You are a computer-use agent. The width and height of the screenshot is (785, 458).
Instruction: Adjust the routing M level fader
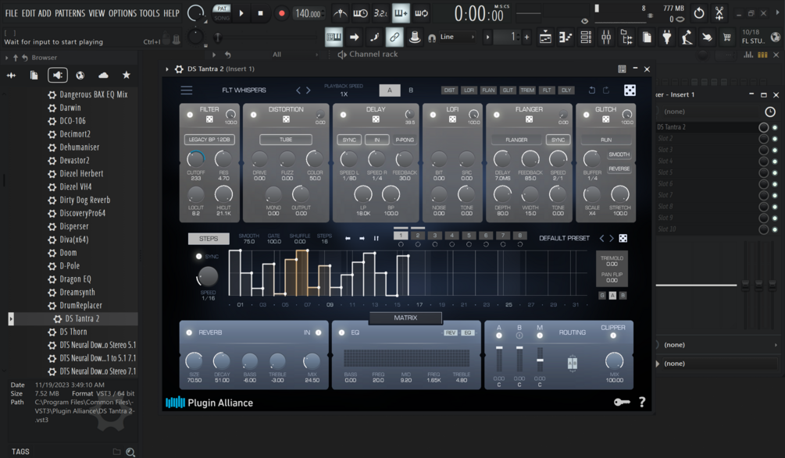[540, 360]
